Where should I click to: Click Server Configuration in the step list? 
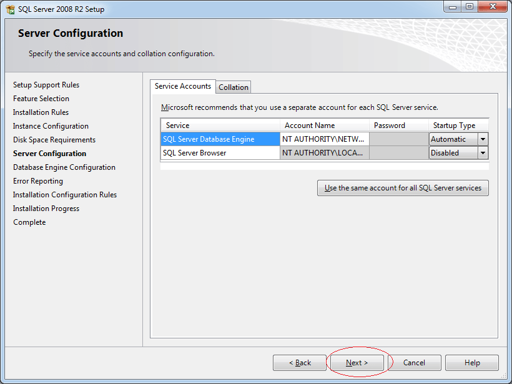pos(49,154)
